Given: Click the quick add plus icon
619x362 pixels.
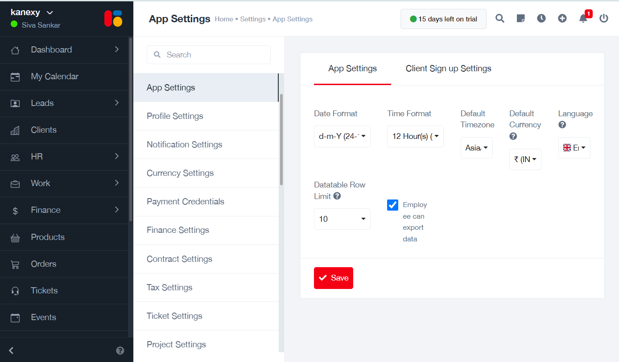Looking at the screenshot, I should coord(562,18).
